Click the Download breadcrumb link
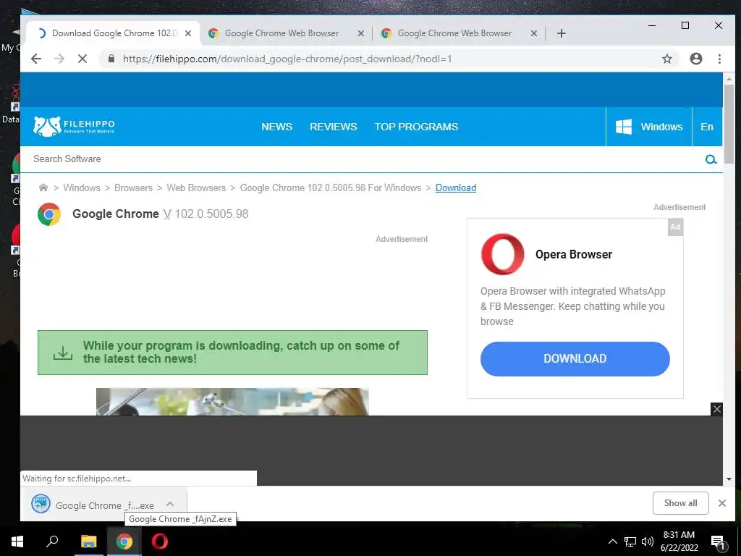The width and height of the screenshot is (741, 556). click(x=456, y=188)
